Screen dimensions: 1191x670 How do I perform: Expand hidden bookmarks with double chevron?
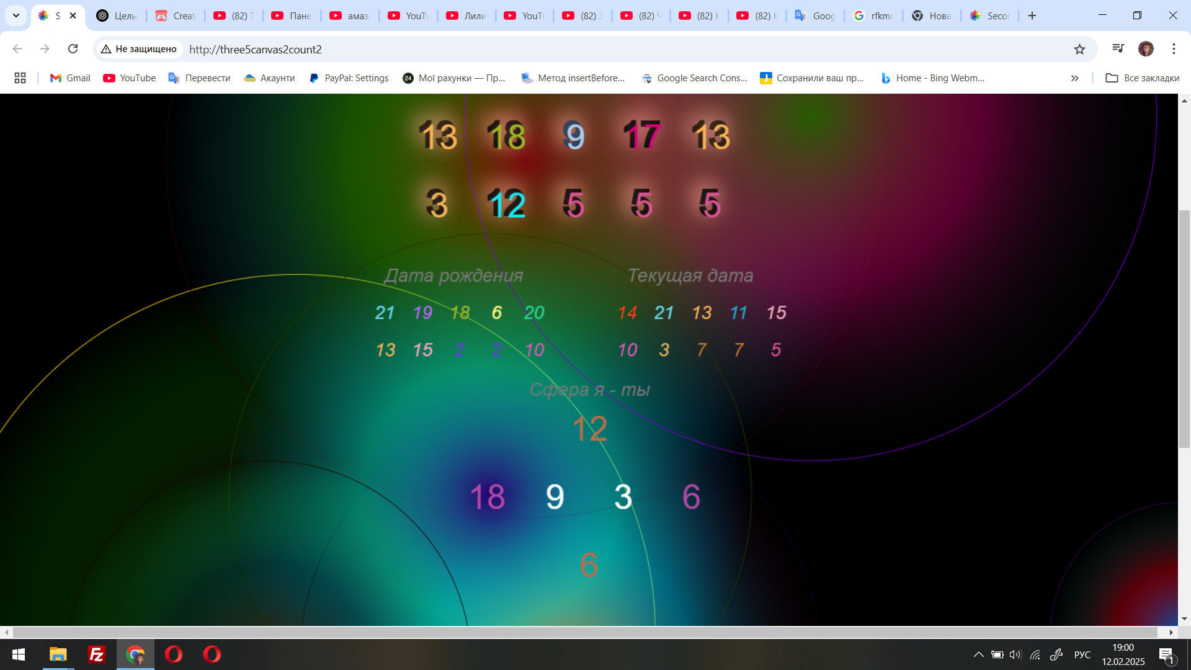point(1074,78)
